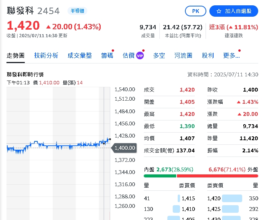Open the 成交彙整 tab
This screenshot has width=262, height=220.
(x=80, y=55)
